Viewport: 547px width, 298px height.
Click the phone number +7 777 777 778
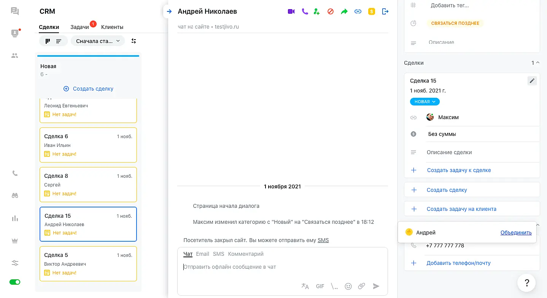(445, 245)
